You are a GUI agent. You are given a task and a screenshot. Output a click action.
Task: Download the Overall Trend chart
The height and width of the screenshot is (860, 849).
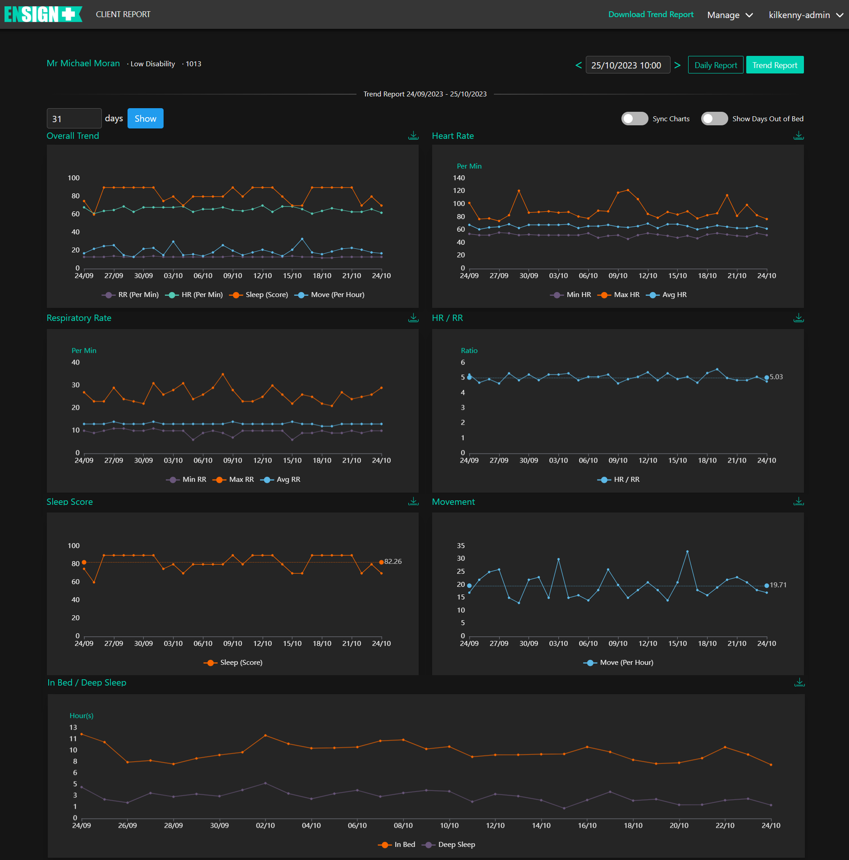pos(413,136)
